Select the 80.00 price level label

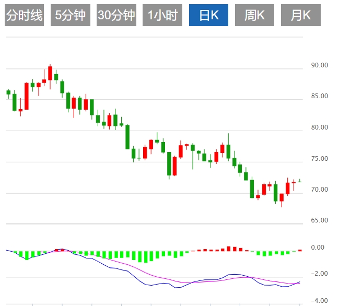point(319,127)
